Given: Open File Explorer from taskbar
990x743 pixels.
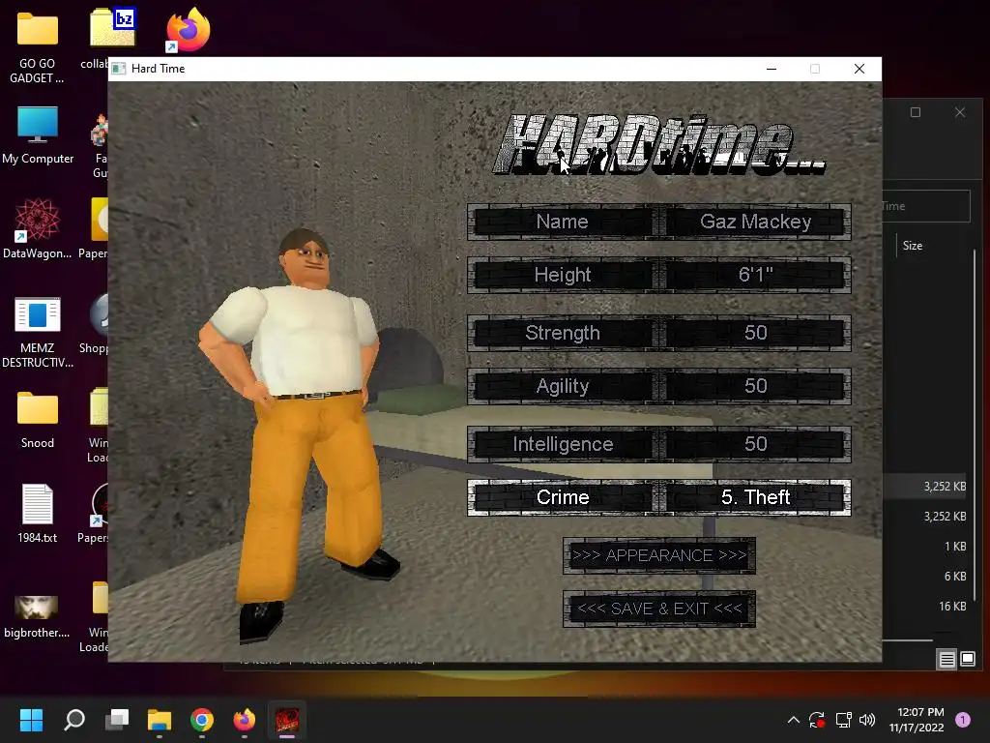Looking at the screenshot, I should coord(160,720).
